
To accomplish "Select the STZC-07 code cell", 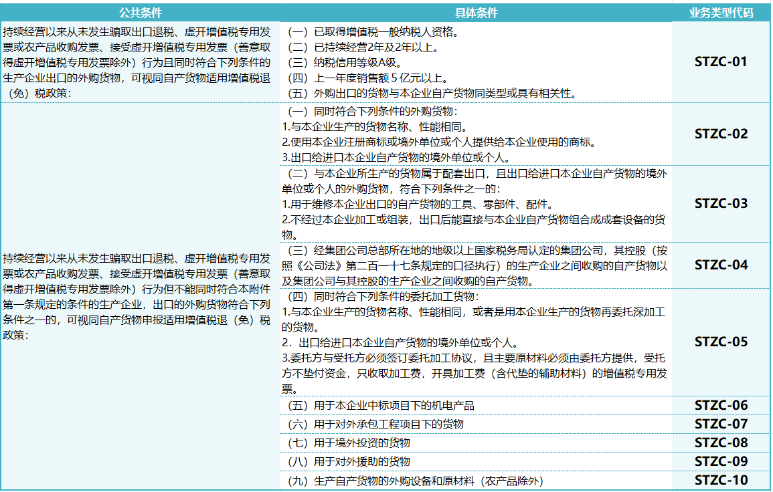I will click(x=721, y=424).
